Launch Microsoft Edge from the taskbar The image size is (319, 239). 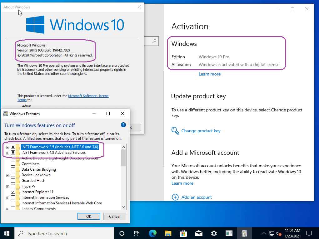click(152, 233)
